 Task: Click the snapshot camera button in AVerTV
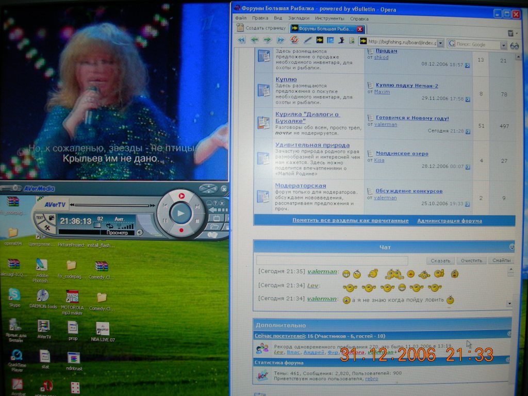point(52,218)
